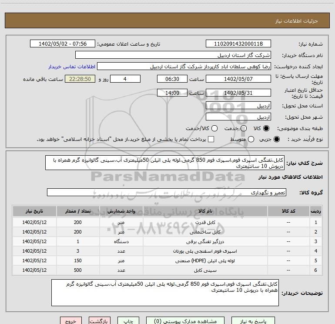
Task: Click the تعداد / مقدار column header
Action: coord(78,211)
